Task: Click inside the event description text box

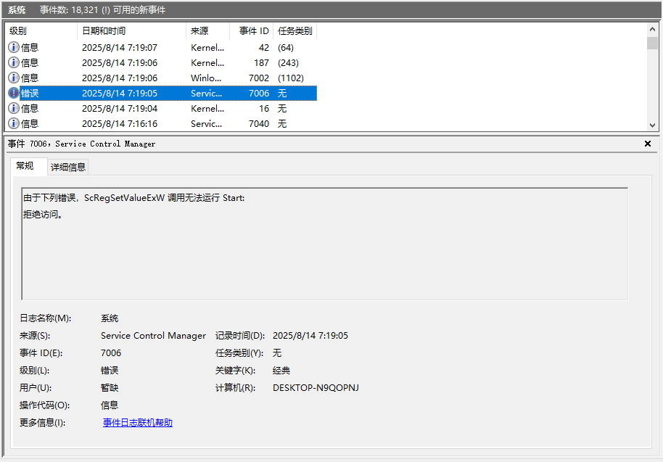Action: tap(325, 244)
